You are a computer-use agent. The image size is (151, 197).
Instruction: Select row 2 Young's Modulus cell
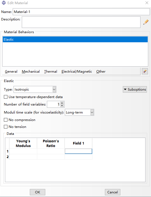pyautogui.click(x=23, y=157)
